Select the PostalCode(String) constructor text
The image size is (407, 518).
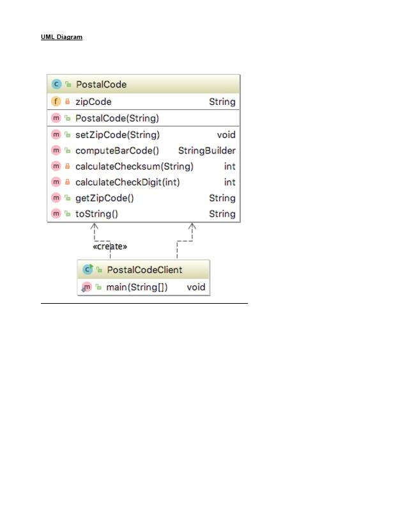117,118
